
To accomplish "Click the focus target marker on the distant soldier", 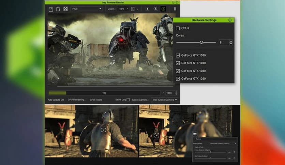I will [x=157, y=135].
